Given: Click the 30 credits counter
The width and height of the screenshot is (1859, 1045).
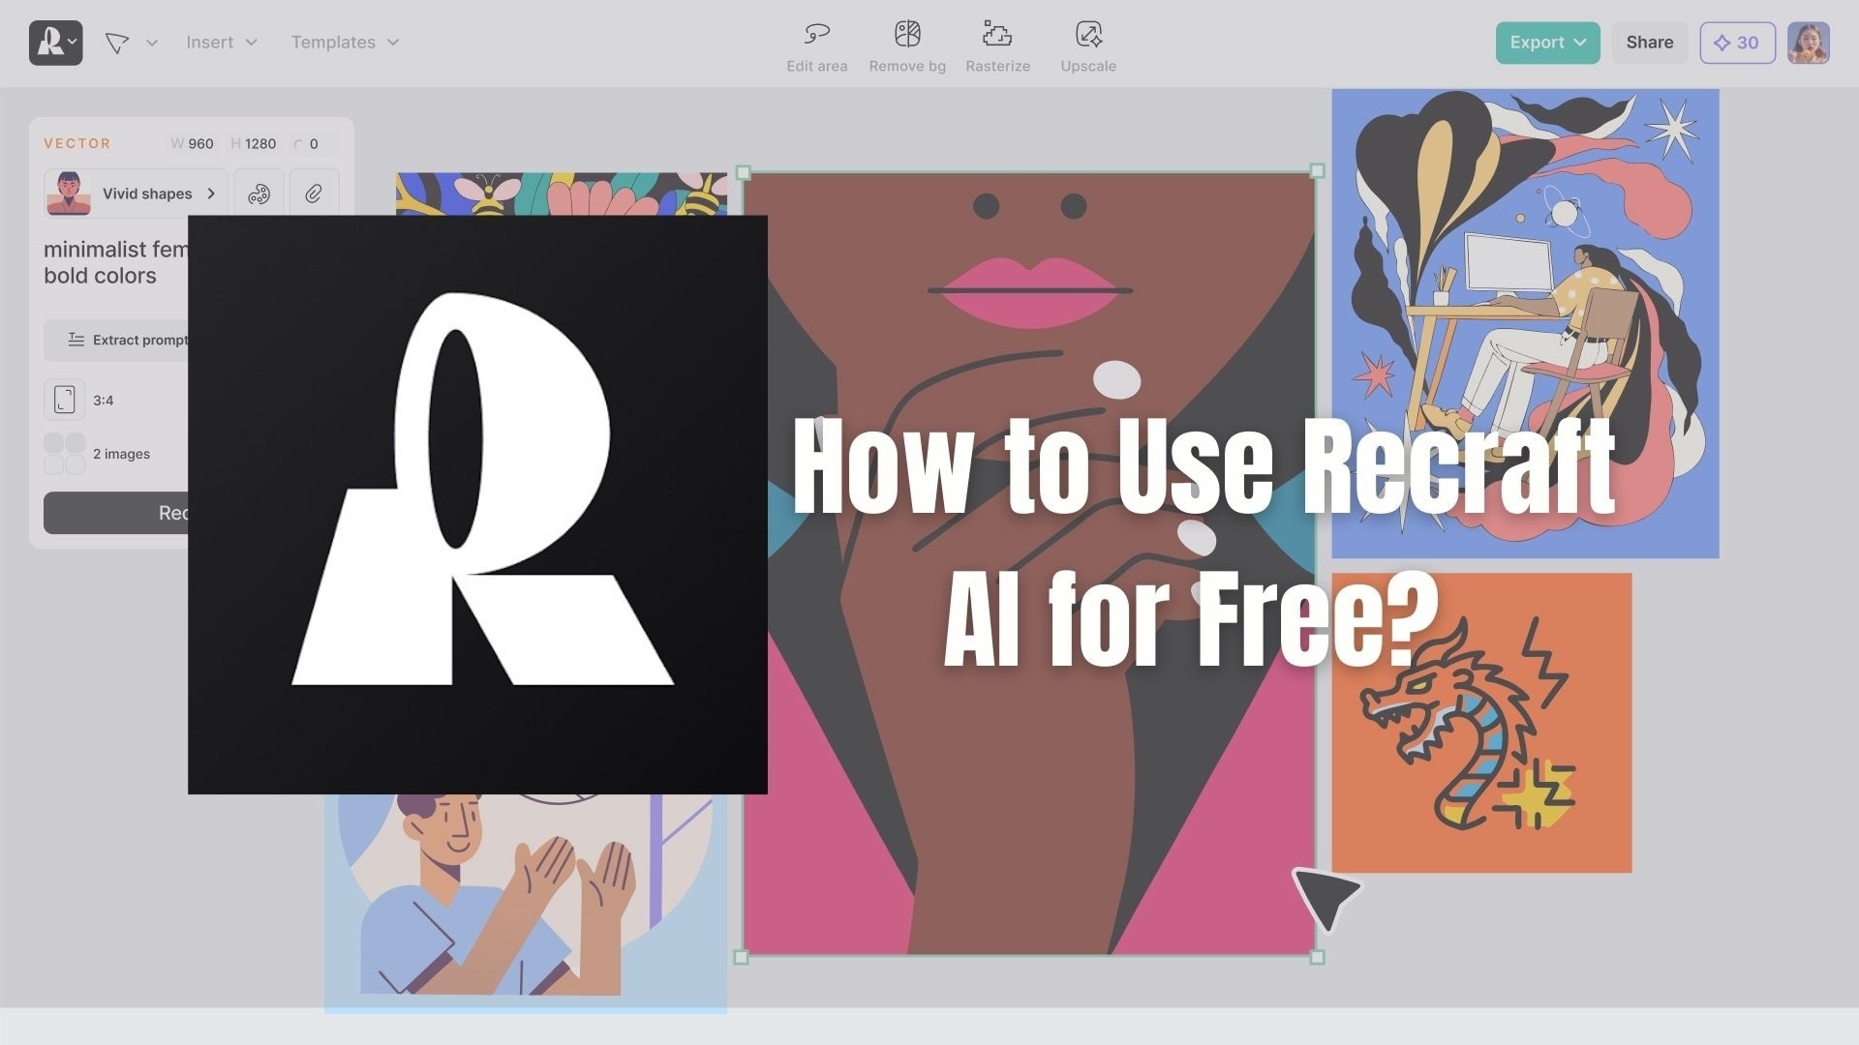Looking at the screenshot, I should [x=1736, y=43].
